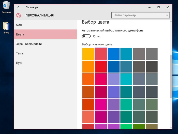Screen dimensions: 178x134
Task: Maximize the Параметры window
Action: (x=159, y=7)
